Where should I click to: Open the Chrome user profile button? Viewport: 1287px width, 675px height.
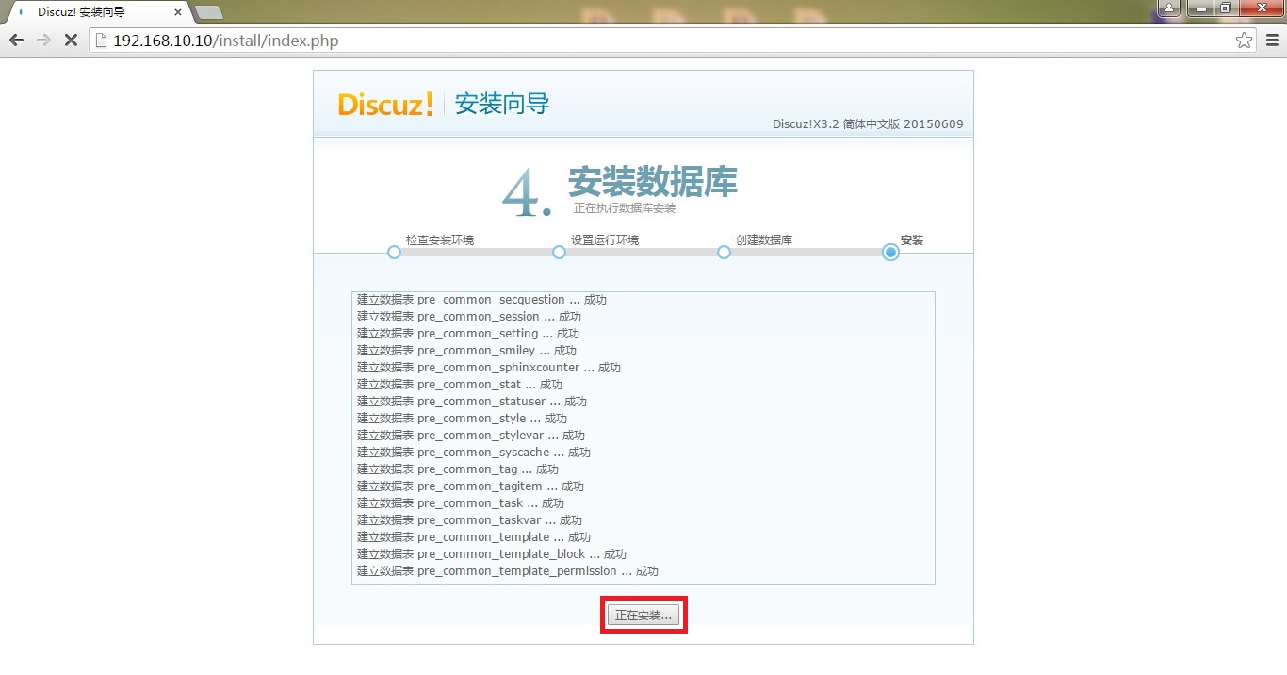(1169, 8)
